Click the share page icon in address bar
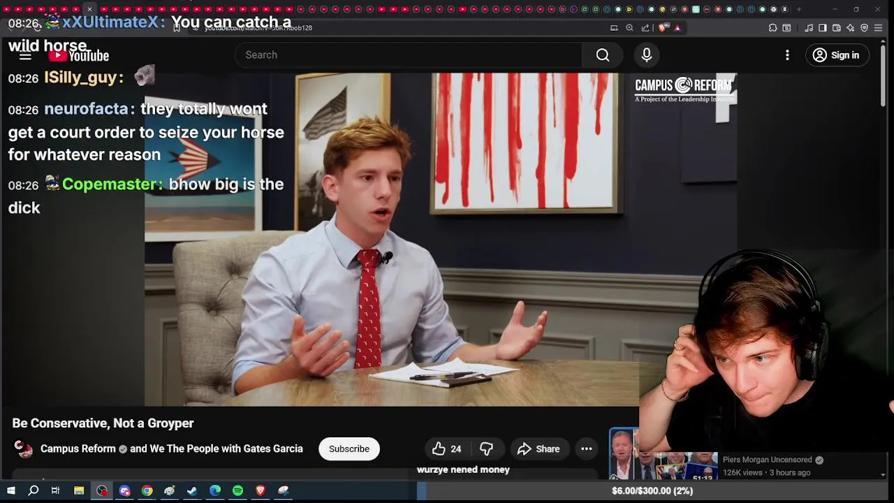The width and height of the screenshot is (894, 503). pyautogui.click(x=645, y=28)
